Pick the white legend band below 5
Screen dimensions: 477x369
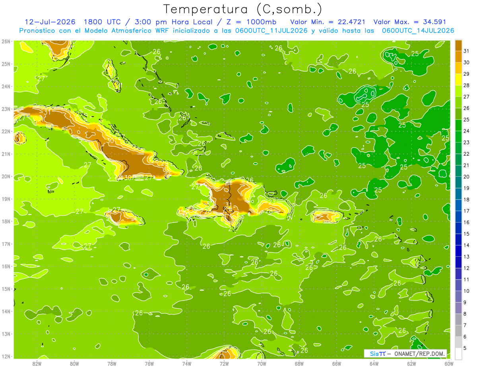458,353
